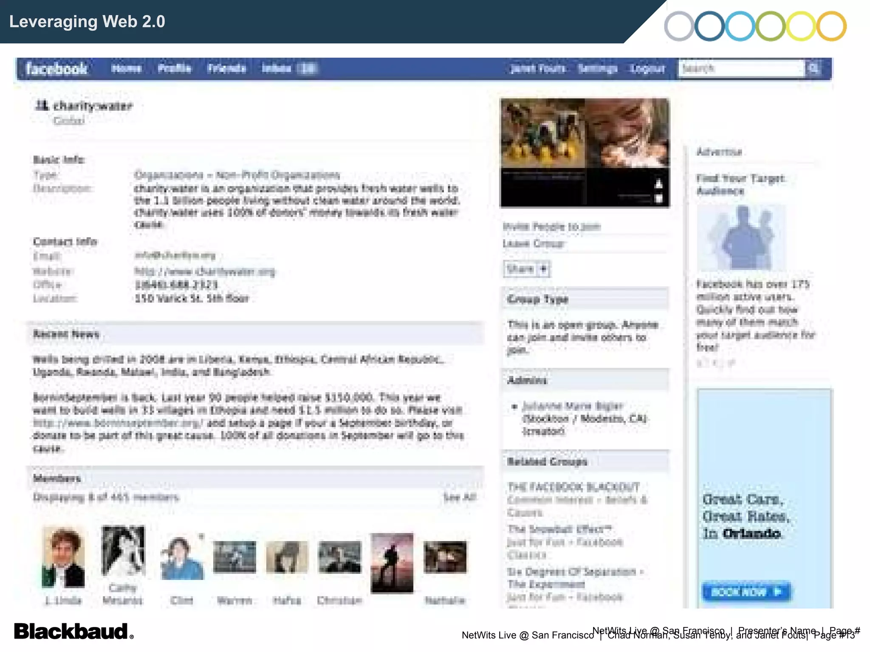The image size is (870, 652).
Task: Click the Group Type section header
Action: coord(585,299)
